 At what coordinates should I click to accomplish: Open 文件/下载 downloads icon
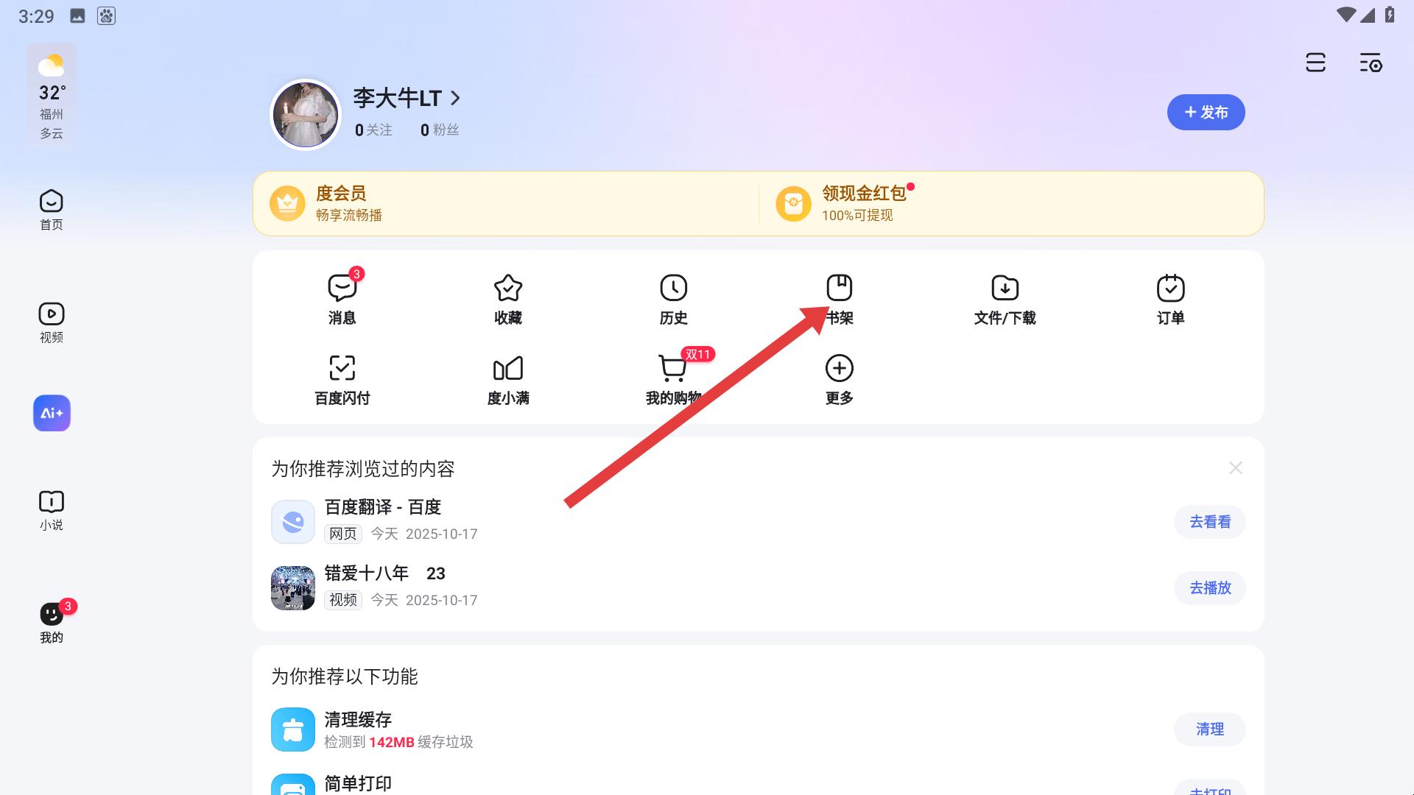click(x=1005, y=288)
